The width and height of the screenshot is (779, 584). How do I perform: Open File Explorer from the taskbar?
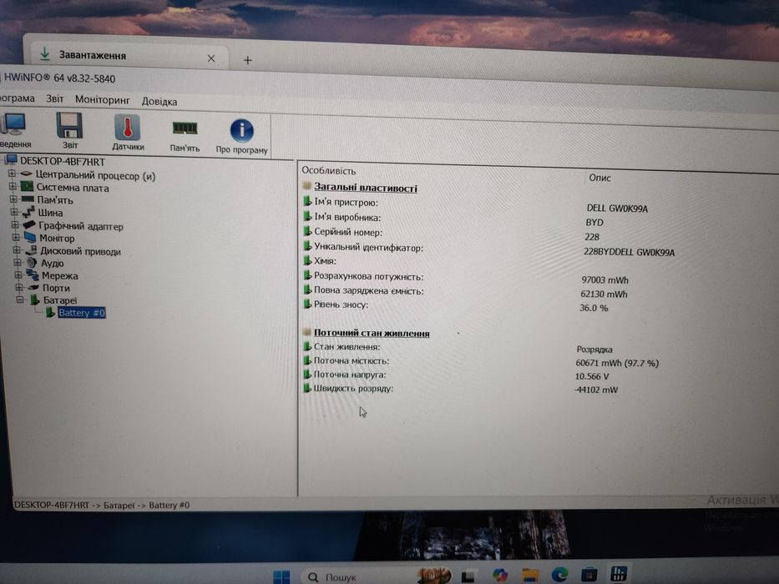click(530, 575)
